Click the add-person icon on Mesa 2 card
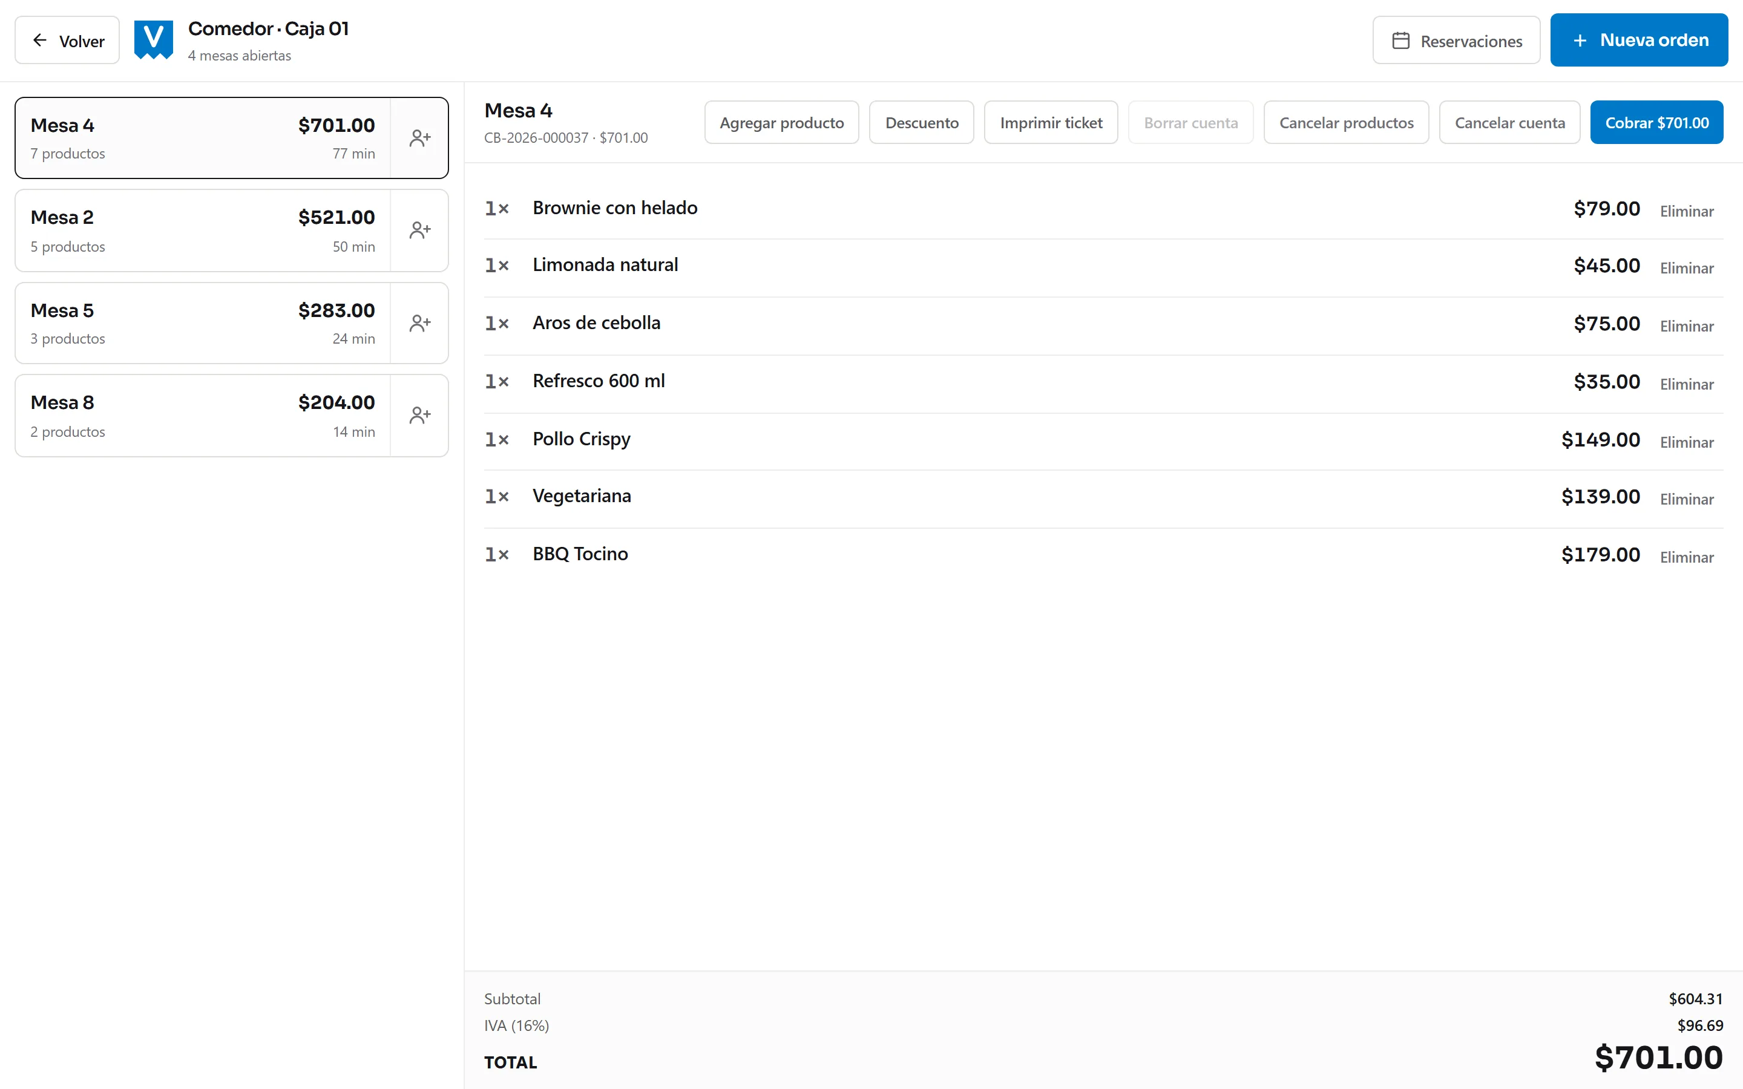 [x=420, y=231]
